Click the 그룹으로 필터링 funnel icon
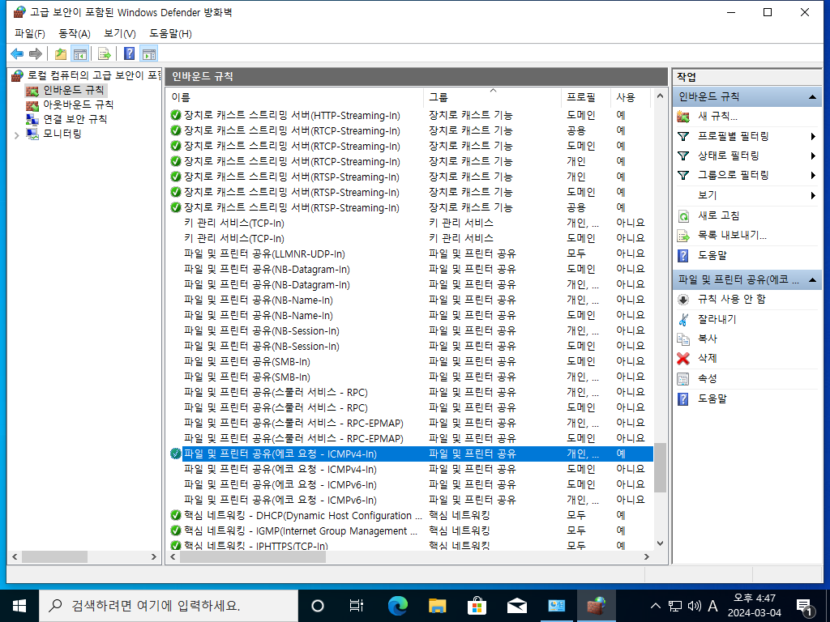Viewport: 830px width, 622px height. point(683,175)
